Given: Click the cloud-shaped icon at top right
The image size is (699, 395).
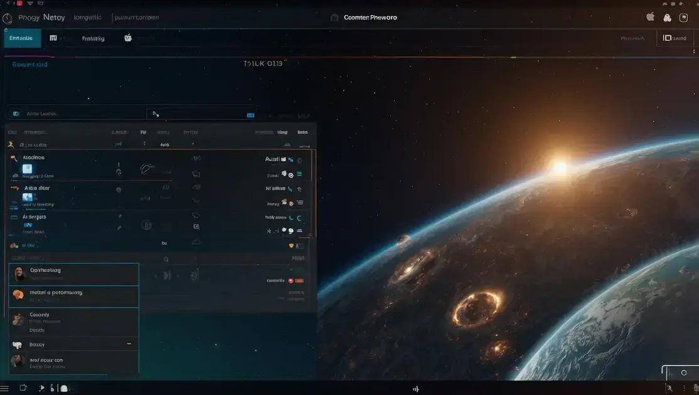Looking at the screenshot, I should coord(667,18).
